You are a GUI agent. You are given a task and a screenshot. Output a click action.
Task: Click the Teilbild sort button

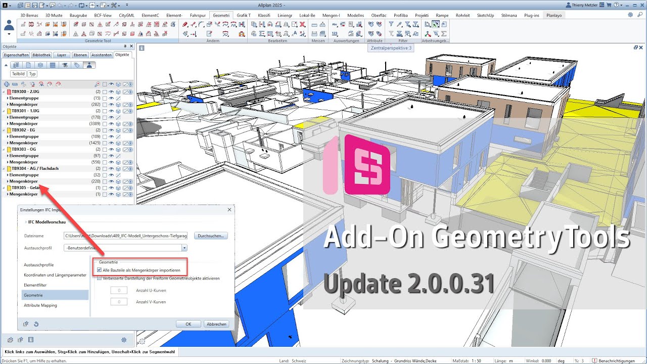tap(18, 74)
